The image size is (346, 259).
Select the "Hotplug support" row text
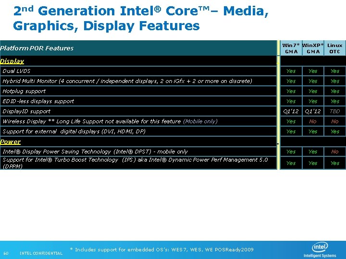click(x=24, y=91)
